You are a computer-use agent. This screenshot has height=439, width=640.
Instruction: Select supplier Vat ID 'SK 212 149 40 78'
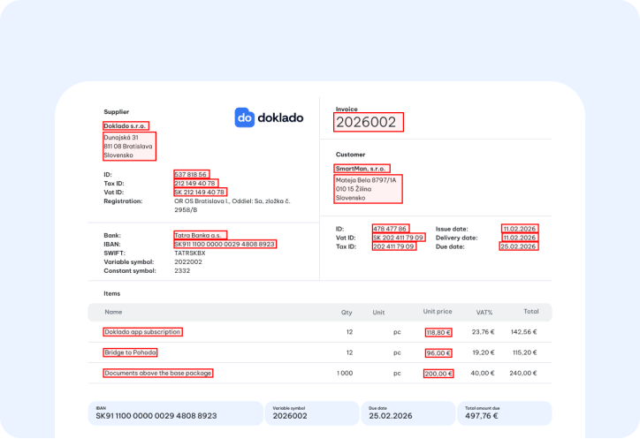click(x=199, y=193)
